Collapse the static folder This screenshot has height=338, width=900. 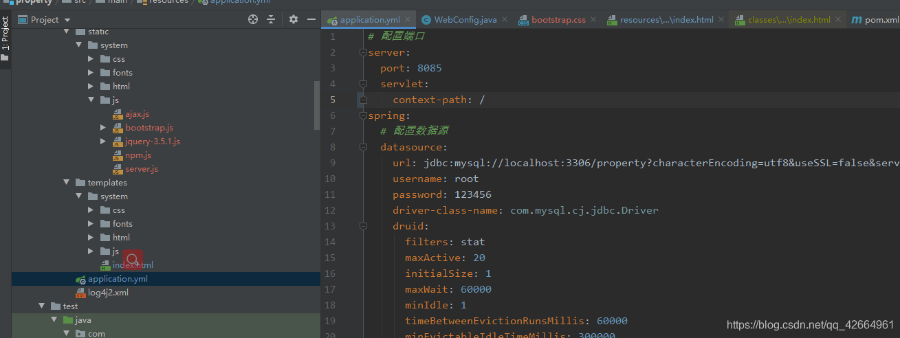pos(67,32)
